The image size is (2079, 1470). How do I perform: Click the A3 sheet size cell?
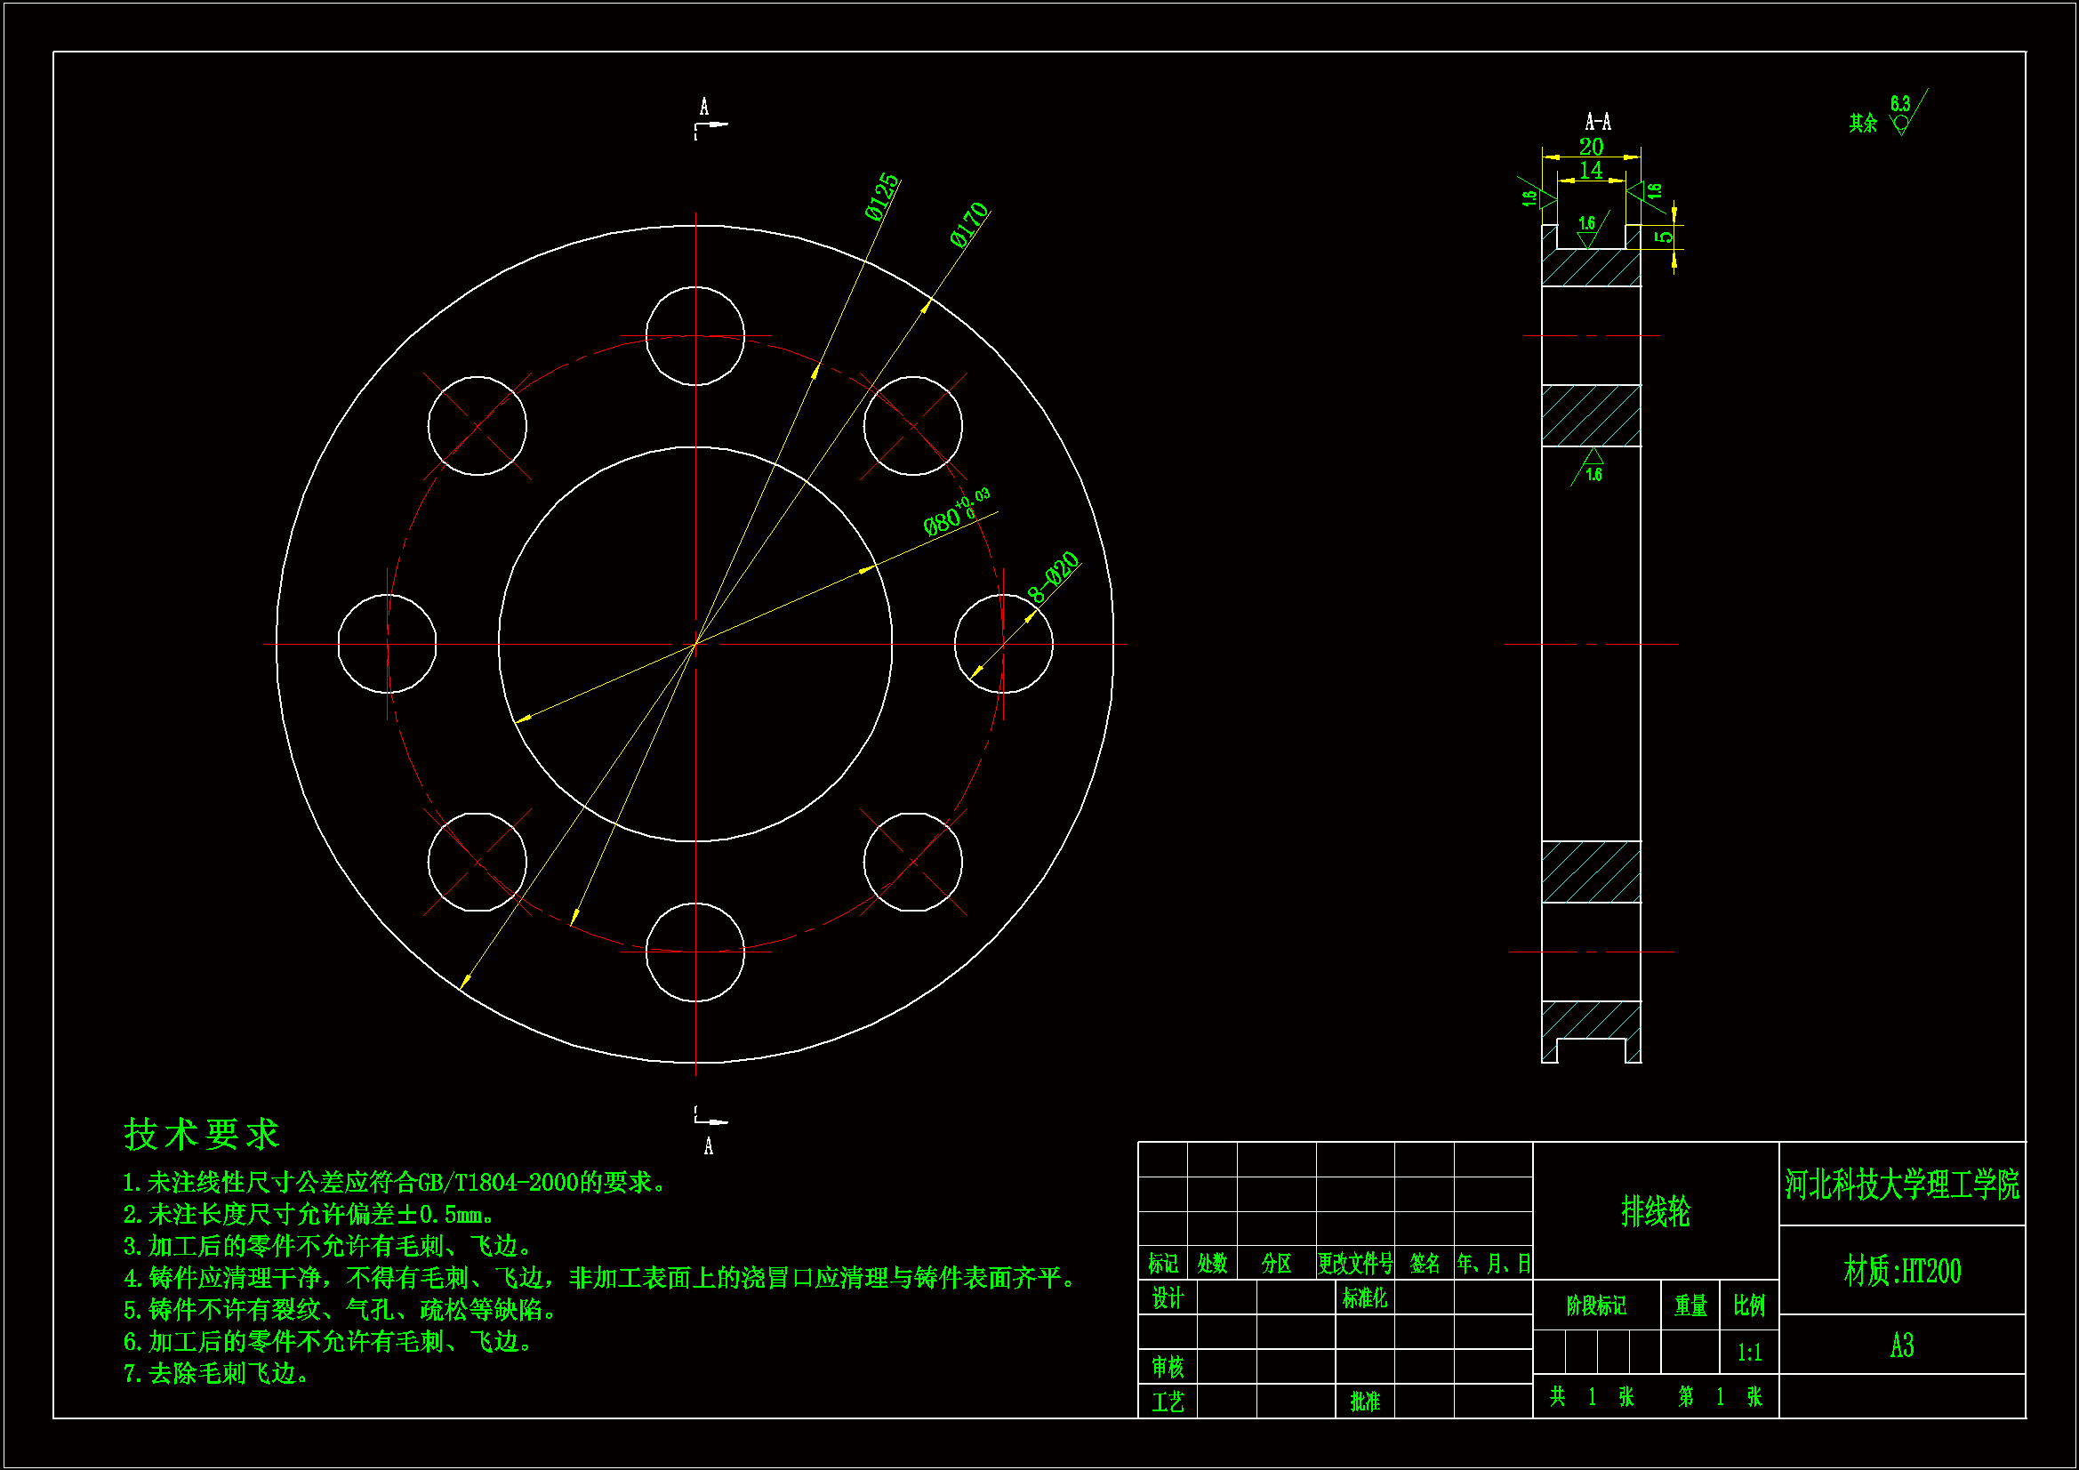coord(1901,1345)
